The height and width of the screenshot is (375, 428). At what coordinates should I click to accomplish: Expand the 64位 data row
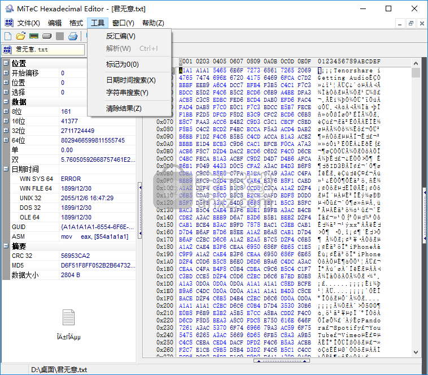[x=6, y=140]
